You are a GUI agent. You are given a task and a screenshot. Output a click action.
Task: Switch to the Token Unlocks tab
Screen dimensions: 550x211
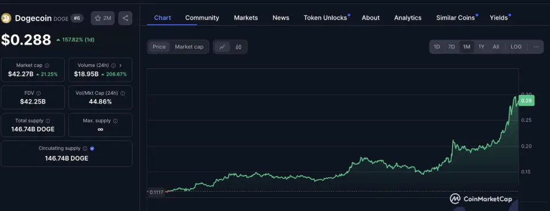tap(325, 18)
